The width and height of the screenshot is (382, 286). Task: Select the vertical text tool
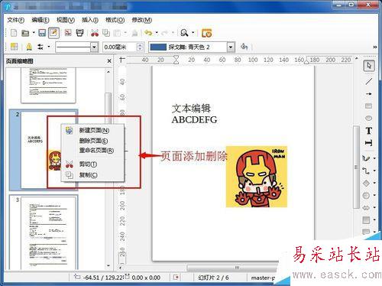pyautogui.click(x=368, y=143)
